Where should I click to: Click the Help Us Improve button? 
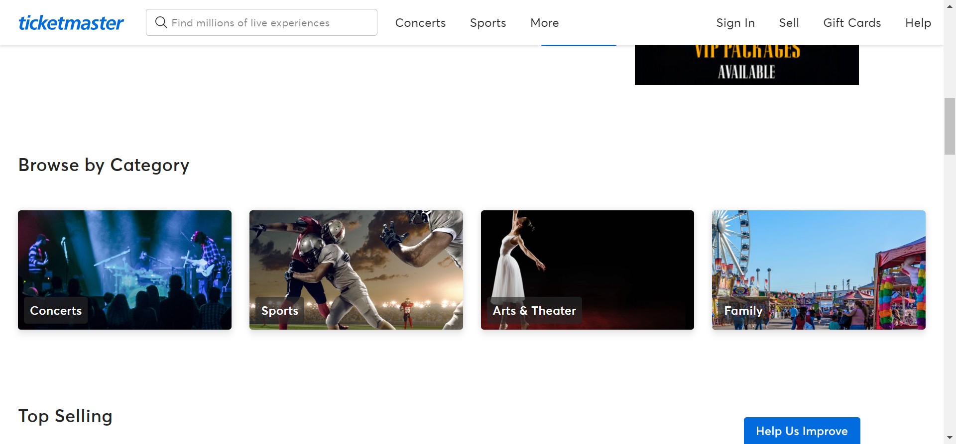click(801, 431)
